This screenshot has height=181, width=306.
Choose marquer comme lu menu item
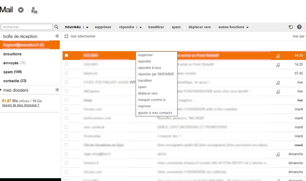152,100
